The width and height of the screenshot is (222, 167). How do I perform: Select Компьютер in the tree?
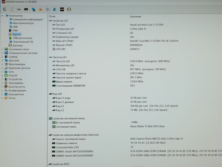coord(16,16)
